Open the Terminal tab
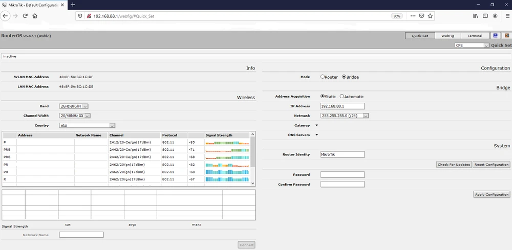This screenshot has height=250, width=512. tap(475, 35)
